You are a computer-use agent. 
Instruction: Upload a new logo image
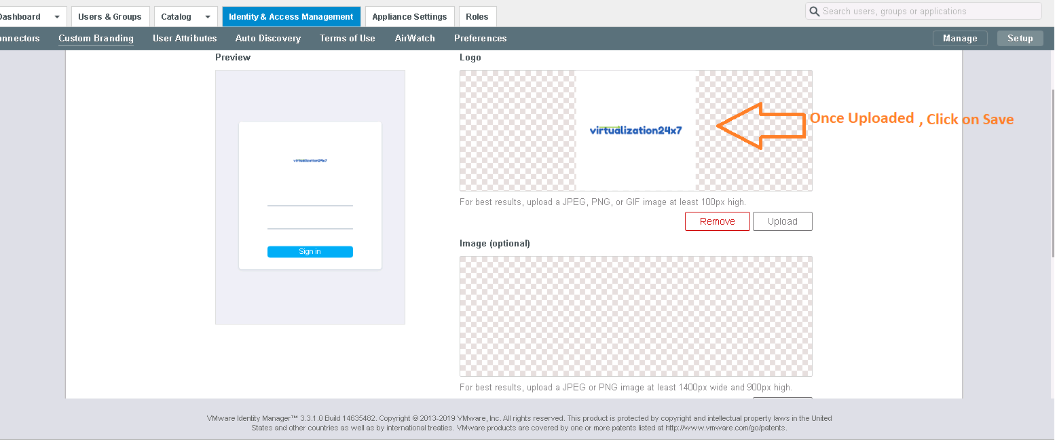782,221
